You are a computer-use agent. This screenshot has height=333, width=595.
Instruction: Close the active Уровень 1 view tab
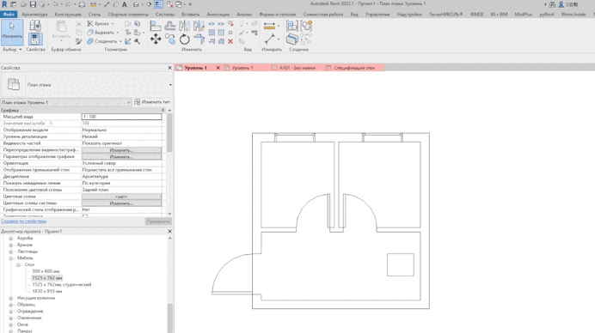tap(218, 68)
